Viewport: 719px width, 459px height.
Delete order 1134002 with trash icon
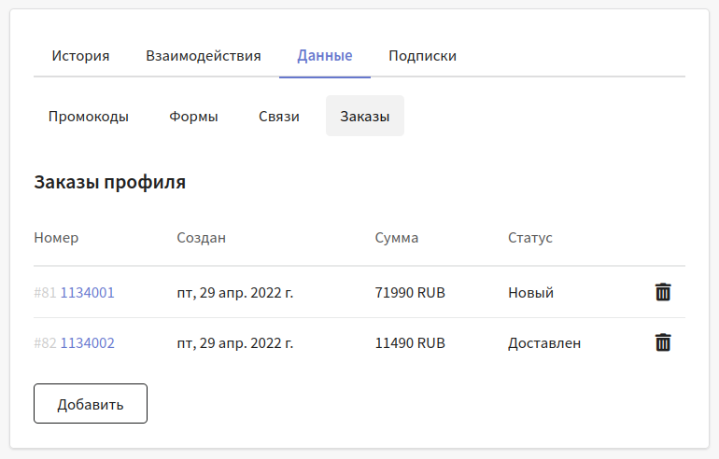pyautogui.click(x=663, y=342)
